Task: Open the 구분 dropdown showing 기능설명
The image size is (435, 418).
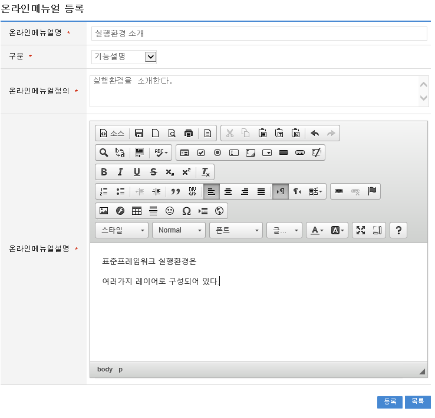Action: tap(124, 57)
